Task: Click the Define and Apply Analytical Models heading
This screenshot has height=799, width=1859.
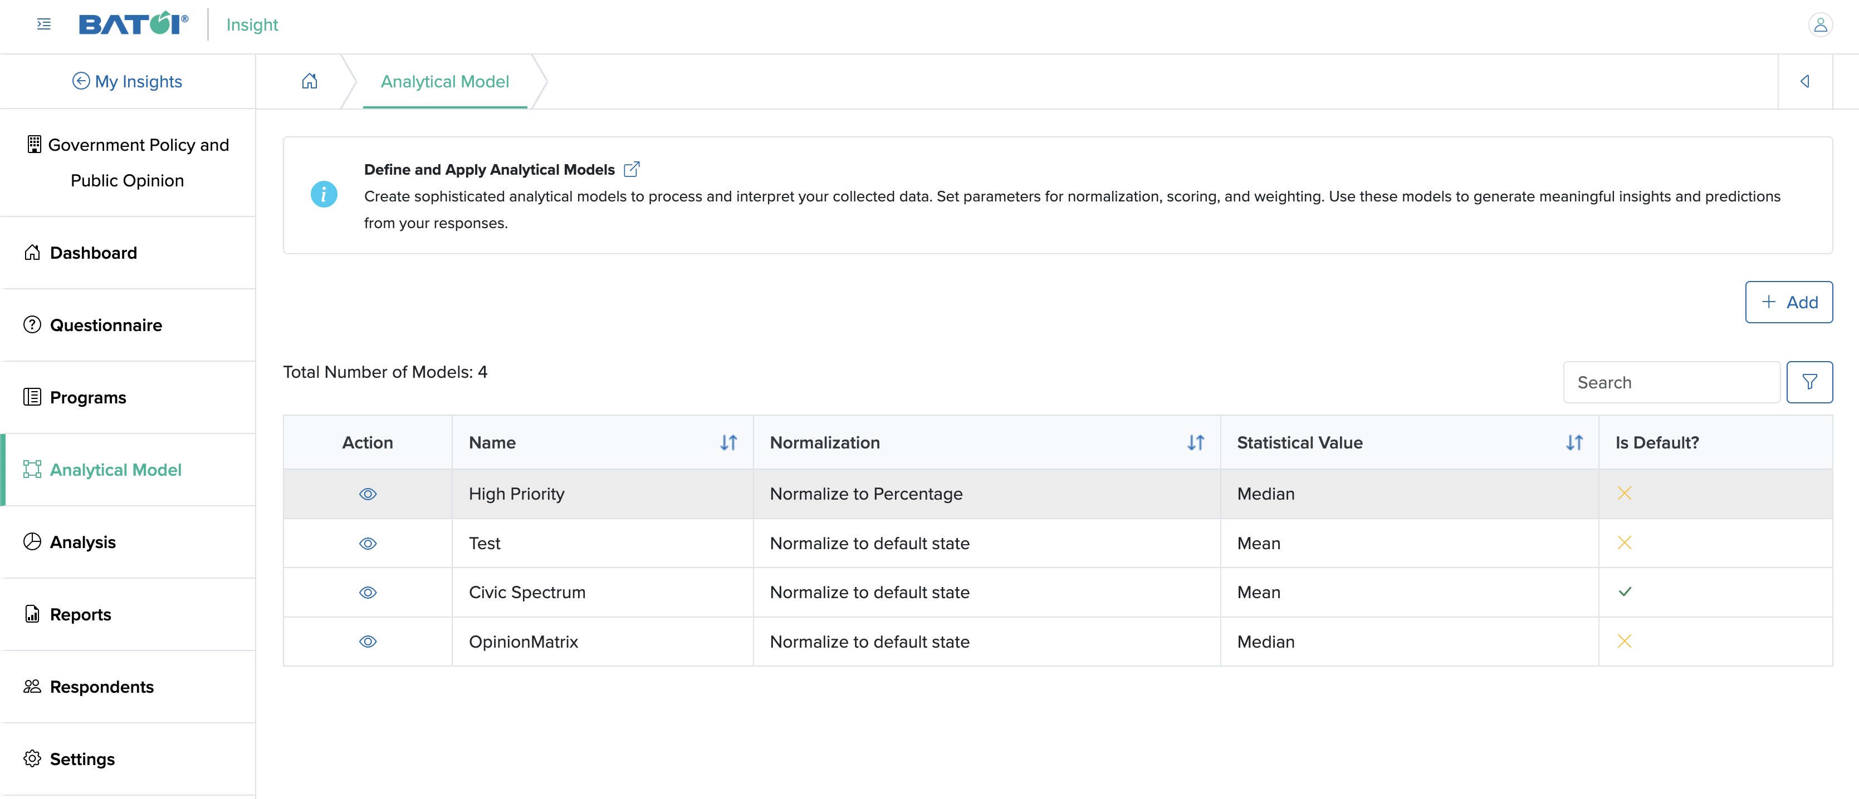Action: click(x=490, y=170)
